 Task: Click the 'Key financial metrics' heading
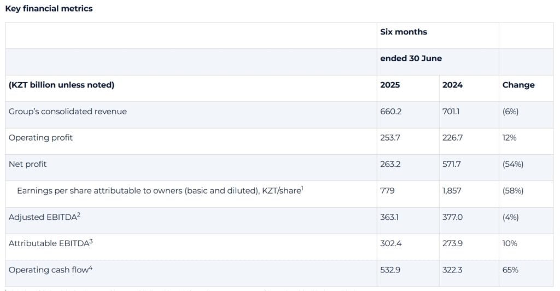(x=49, y=9)
